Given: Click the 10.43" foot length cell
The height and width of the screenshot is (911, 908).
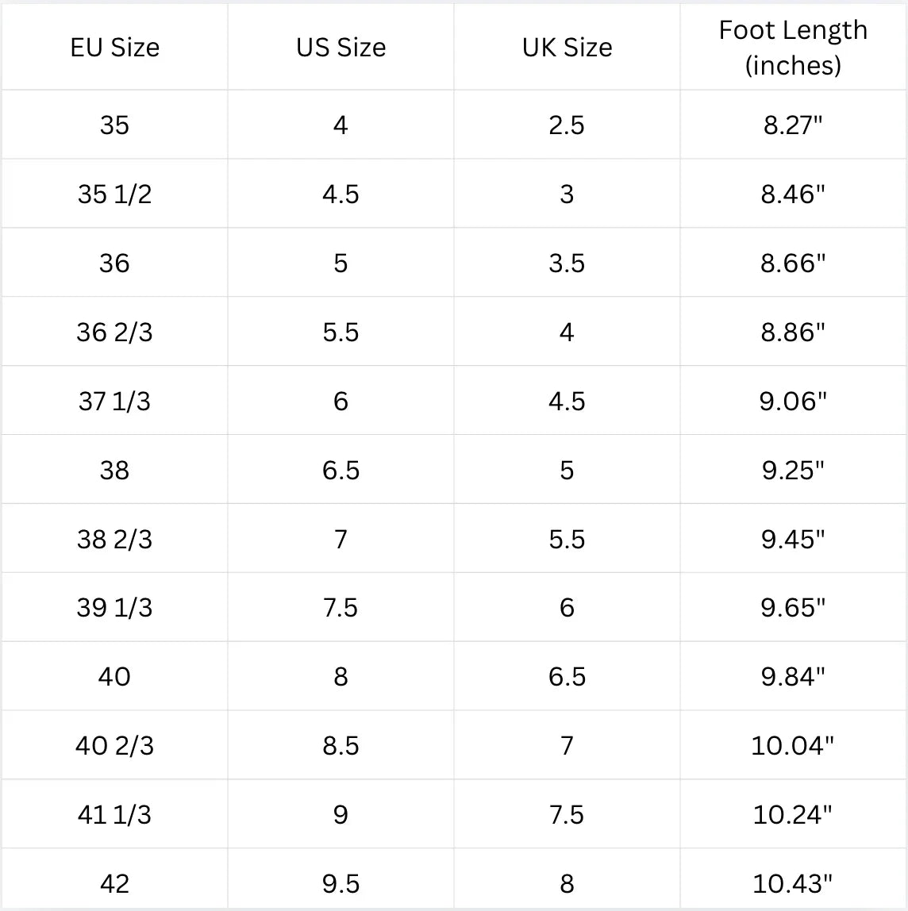Looking at the screenshot, I should point(793,883).
